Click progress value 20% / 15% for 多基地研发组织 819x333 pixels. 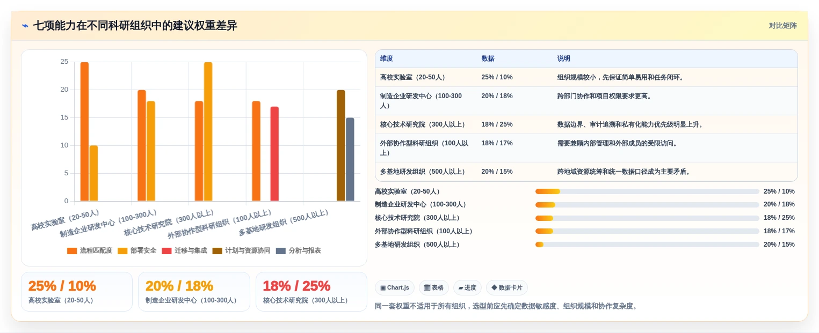[779, 245]
